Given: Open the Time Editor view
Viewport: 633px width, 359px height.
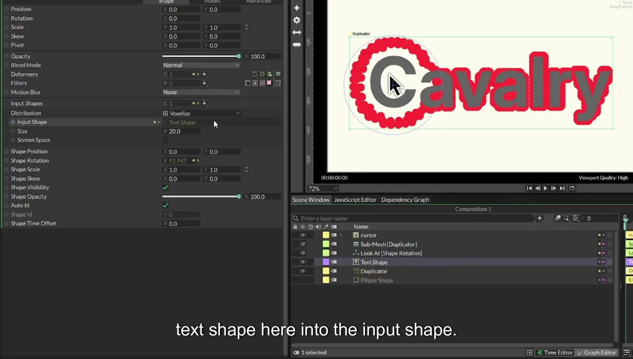Looking at the screenshot, I should tap(555, 352).
